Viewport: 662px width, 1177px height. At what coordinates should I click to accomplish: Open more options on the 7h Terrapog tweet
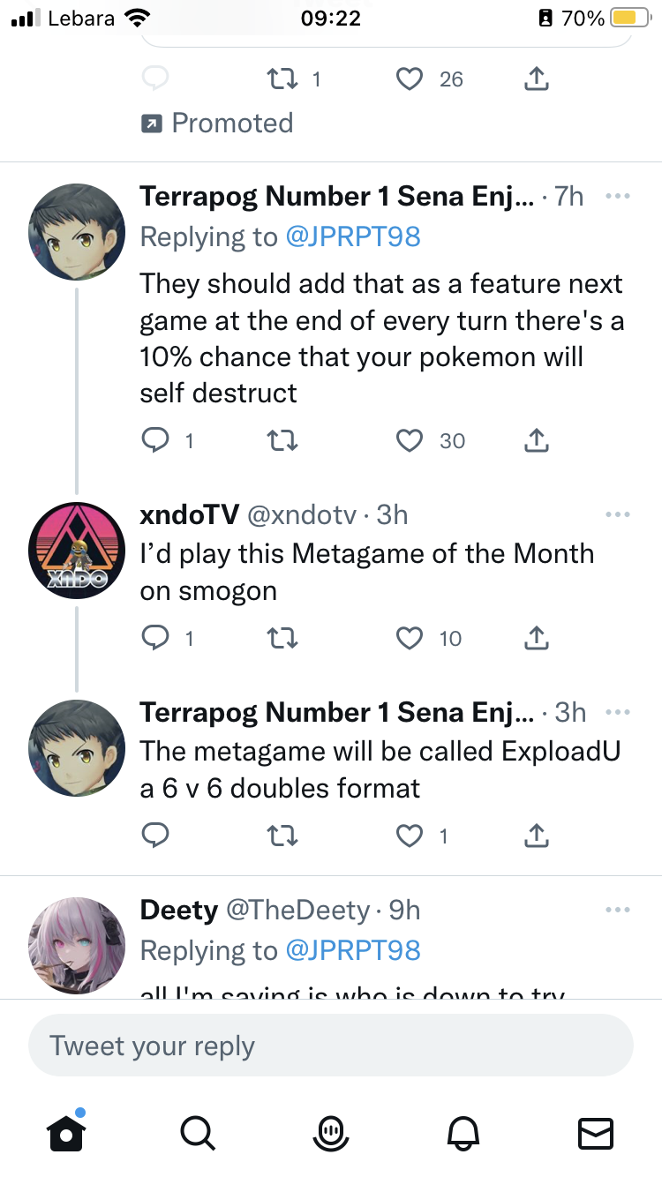tap(617, 196)
